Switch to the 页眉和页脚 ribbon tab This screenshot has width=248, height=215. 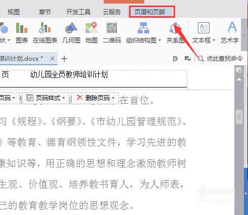click(152, 12)
